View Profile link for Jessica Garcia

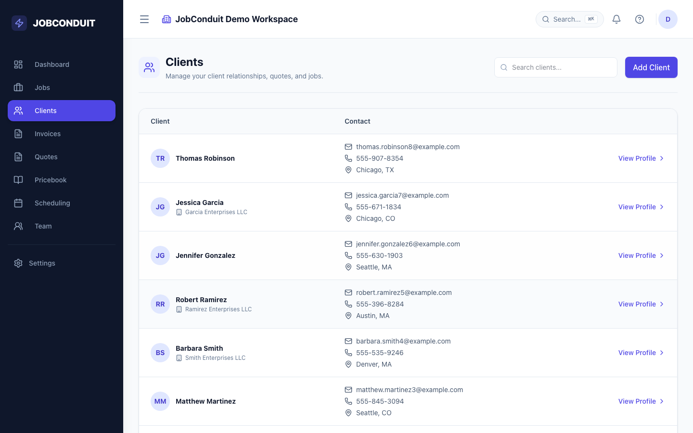pos(641,207)
